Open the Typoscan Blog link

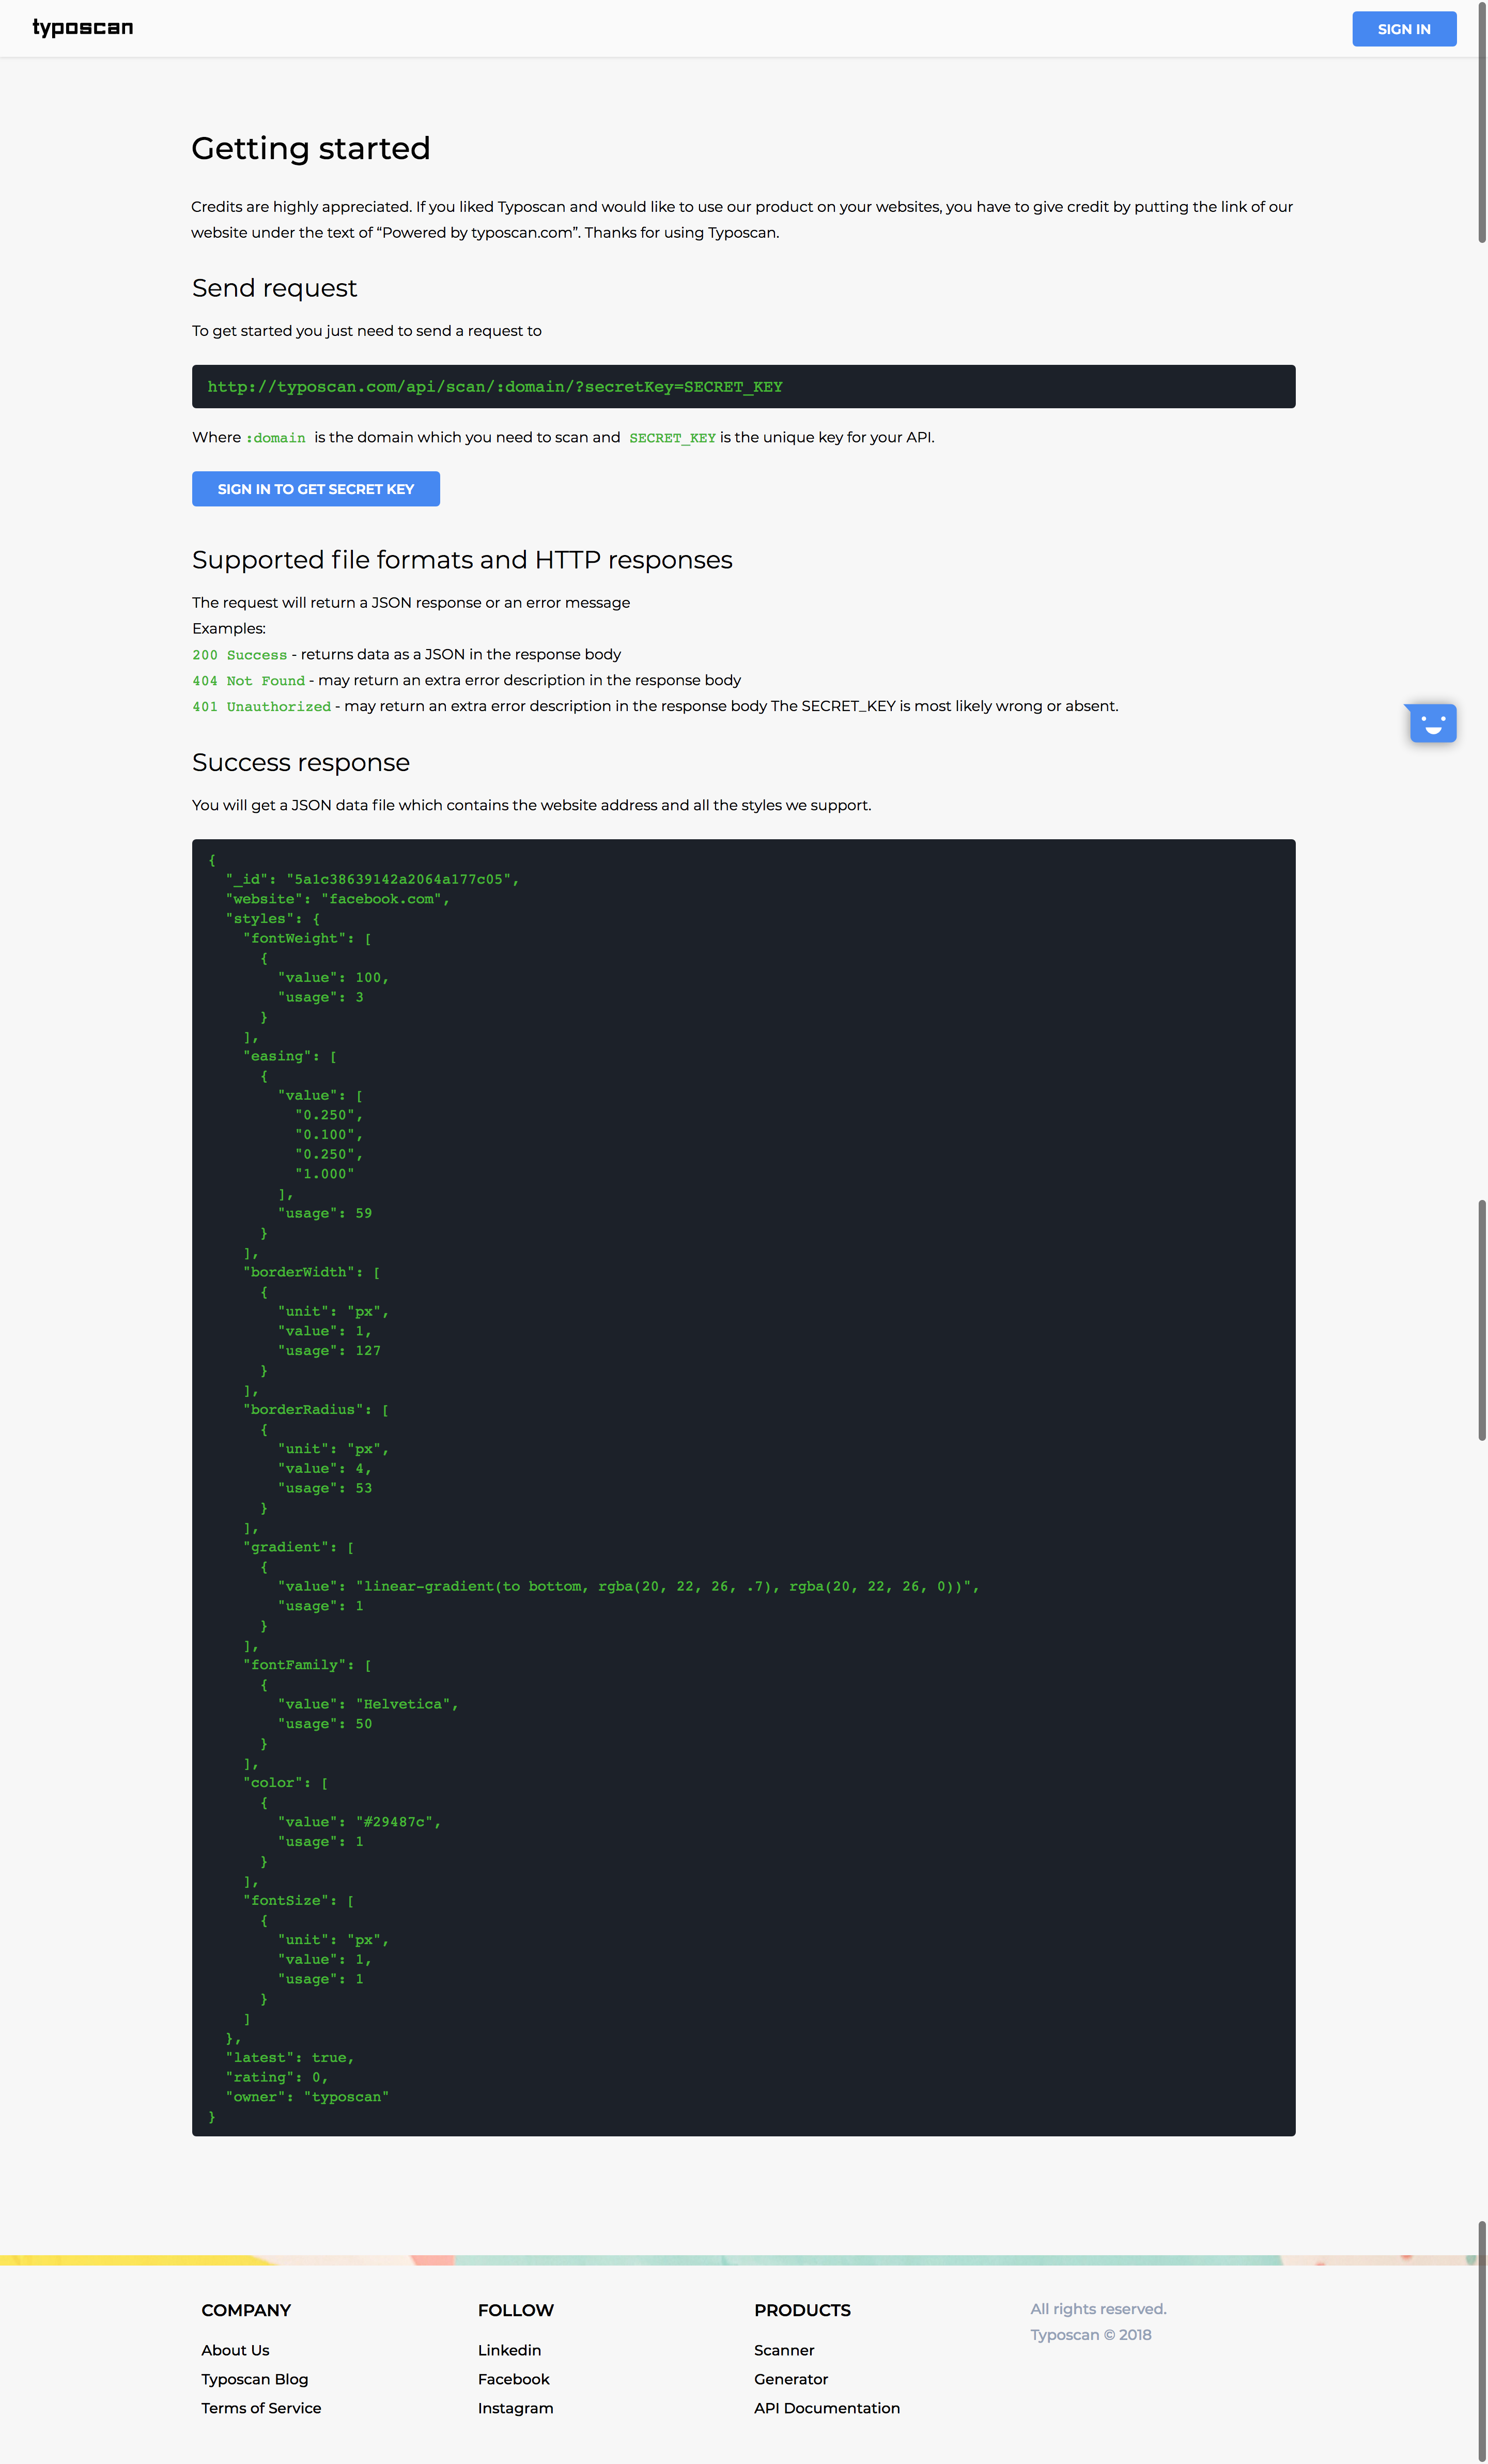(254, 2379)
